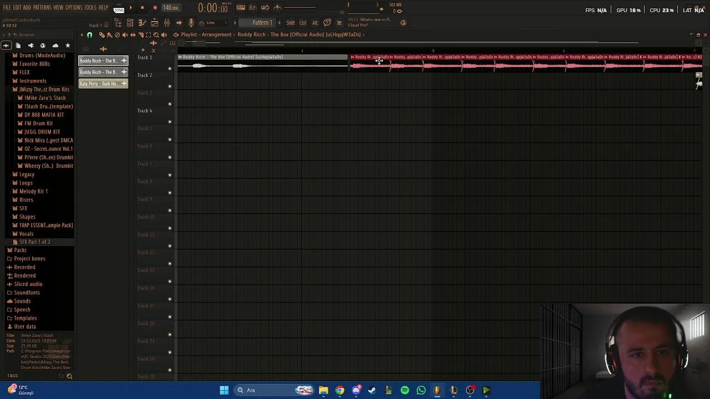The width and height of the screenshot is (710, 399).
Task: Expand Drums (ModeAudio) folder
Action: click(42, 55)
